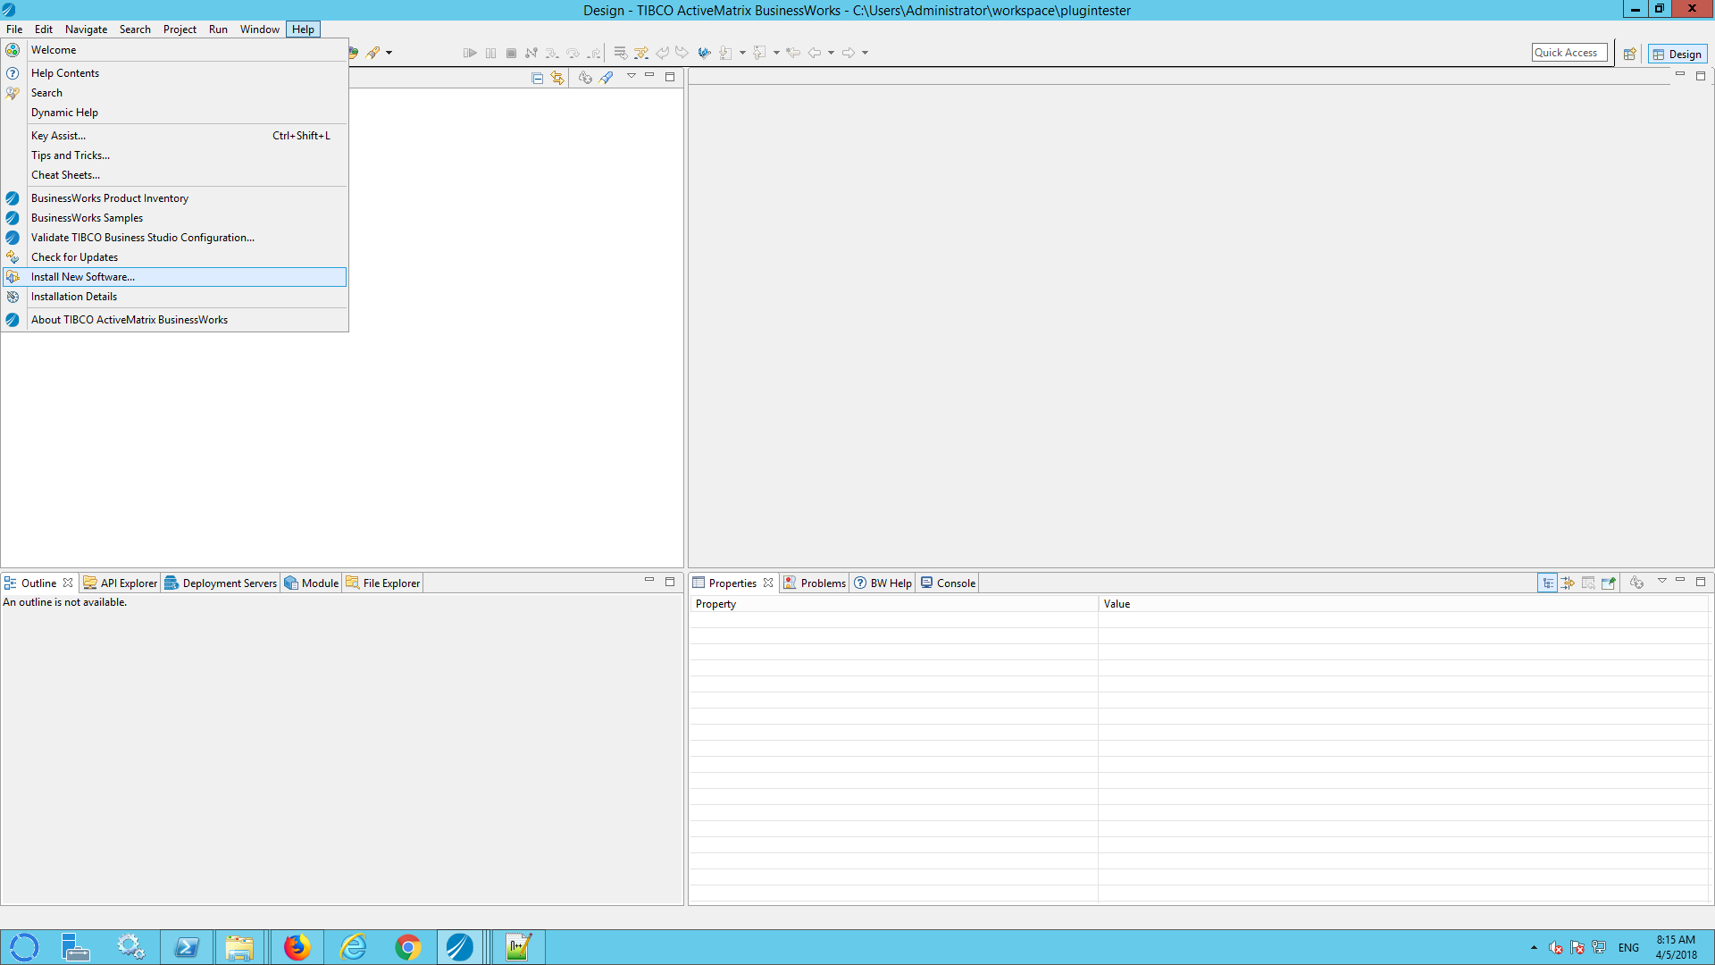Image resolution: width=1715 pixels, height=965 pixels.
Task: Click the Terminate stop toolbar icon
Action: 511,53
